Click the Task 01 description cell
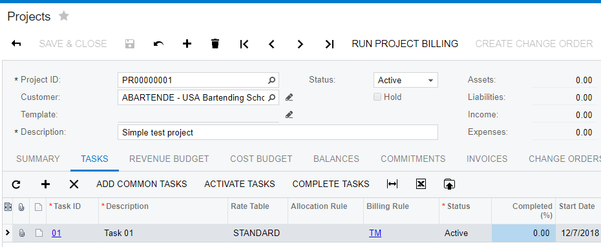The height and width of the screenshot is (247, 601). pos(163,233)
